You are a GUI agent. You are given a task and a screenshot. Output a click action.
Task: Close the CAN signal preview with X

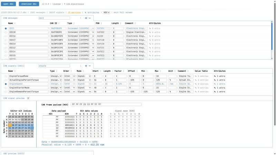point(28,98)
